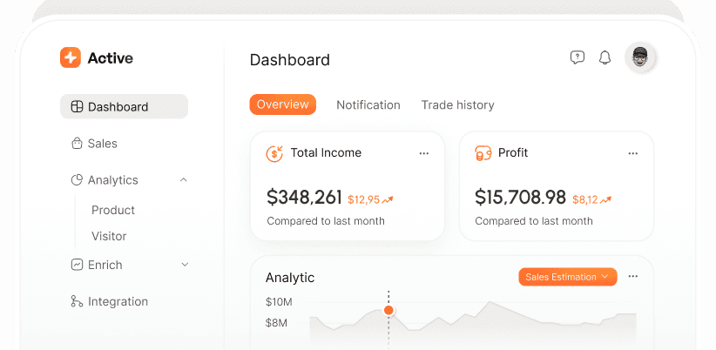Switch to the Trade history tab
The width and height of the screenshot is (716, 350).
coord(457,105)
